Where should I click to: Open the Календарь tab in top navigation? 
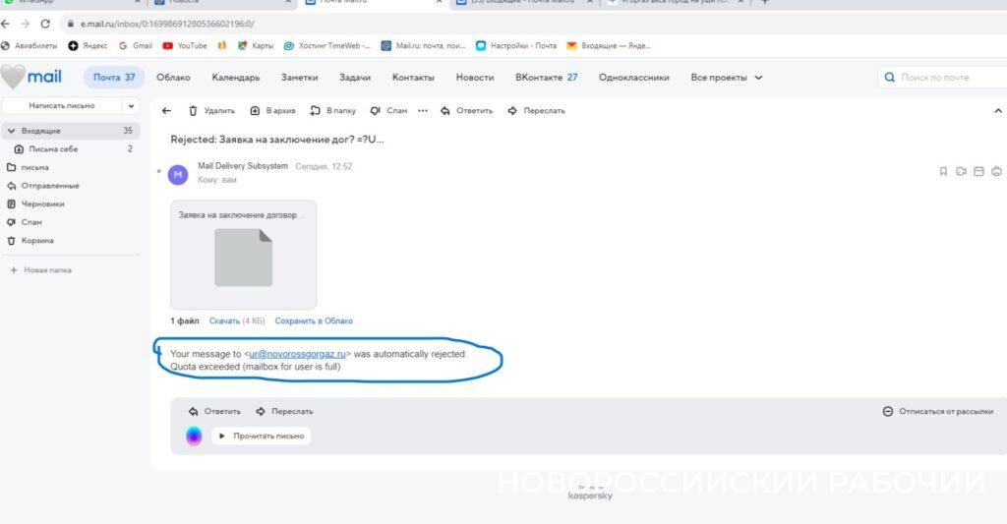[x=236, y=78]
